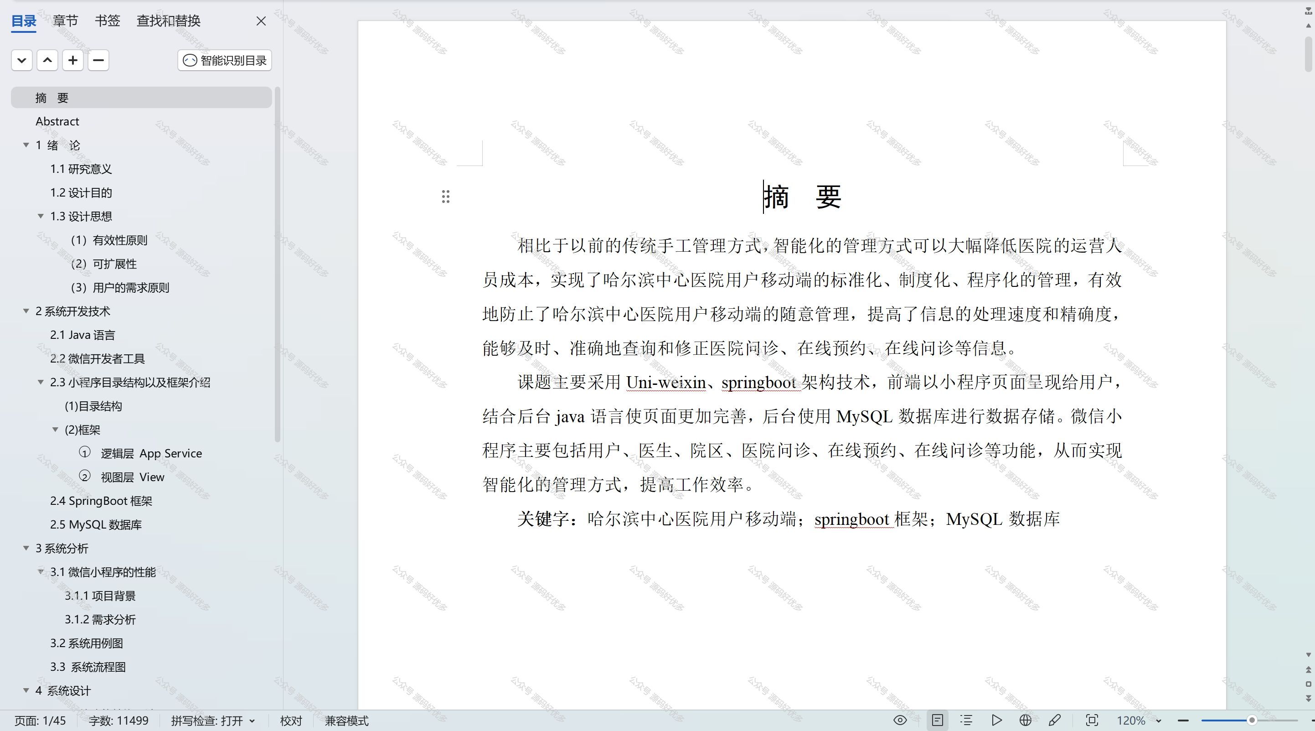This screenshot has width=1315, height=731.
Task: Switch to page layout view icon
Action: [x=937, y=720]
